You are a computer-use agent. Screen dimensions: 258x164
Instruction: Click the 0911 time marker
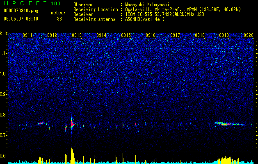point(27,35)
